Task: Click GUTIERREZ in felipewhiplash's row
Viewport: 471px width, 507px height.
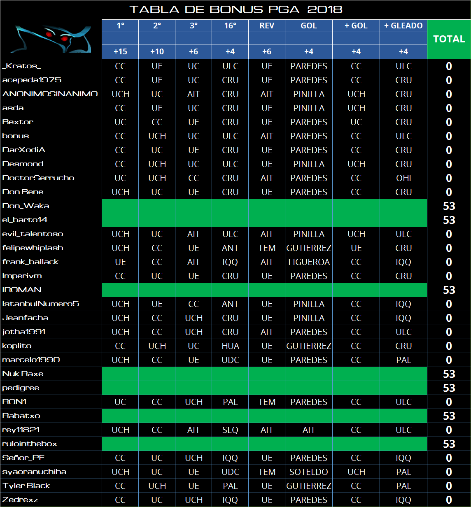Action: click(309, 248)
